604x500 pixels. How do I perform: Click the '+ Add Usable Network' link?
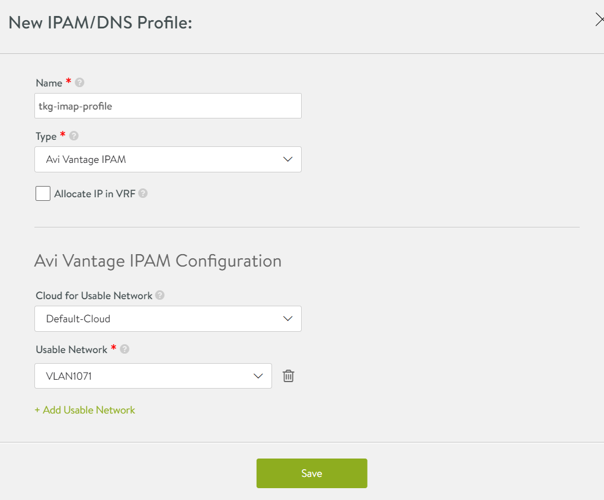pos(85,410)
